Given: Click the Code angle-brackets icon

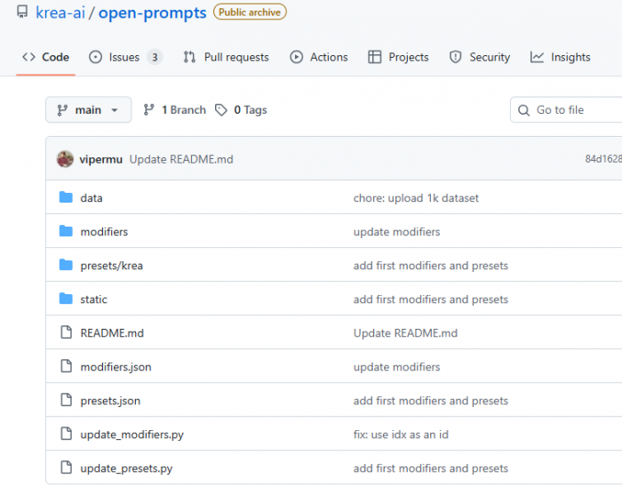Looking at the screenshot, I should point(28,57).
